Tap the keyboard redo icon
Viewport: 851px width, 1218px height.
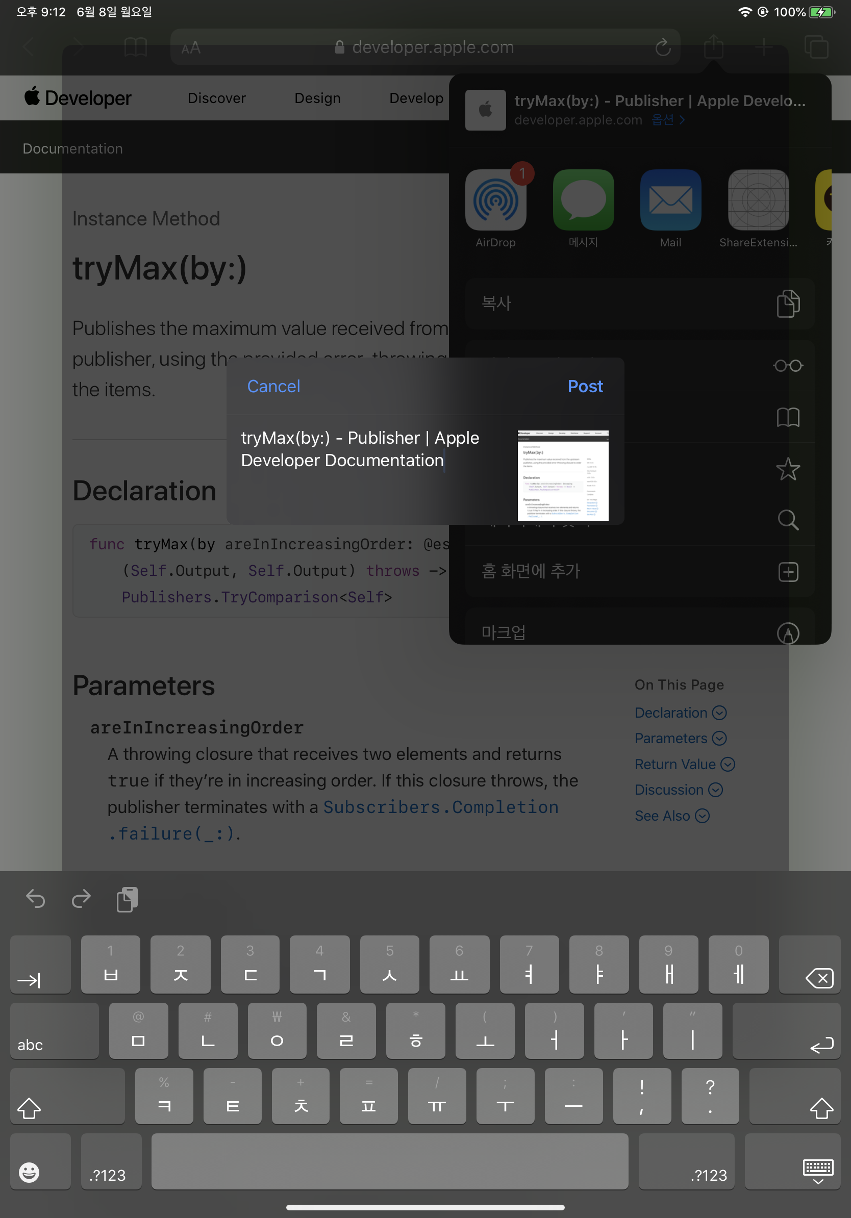tap(81, 899)
